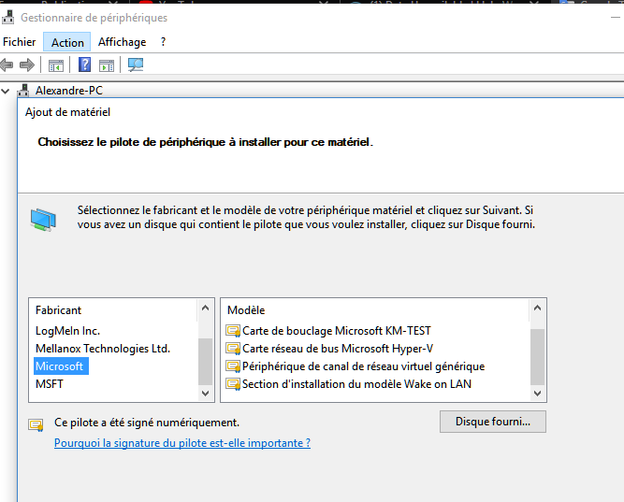Open the driver signature importance link
Image resolution: width=624 pixels, height=502 pixels.
click(181, 443)
